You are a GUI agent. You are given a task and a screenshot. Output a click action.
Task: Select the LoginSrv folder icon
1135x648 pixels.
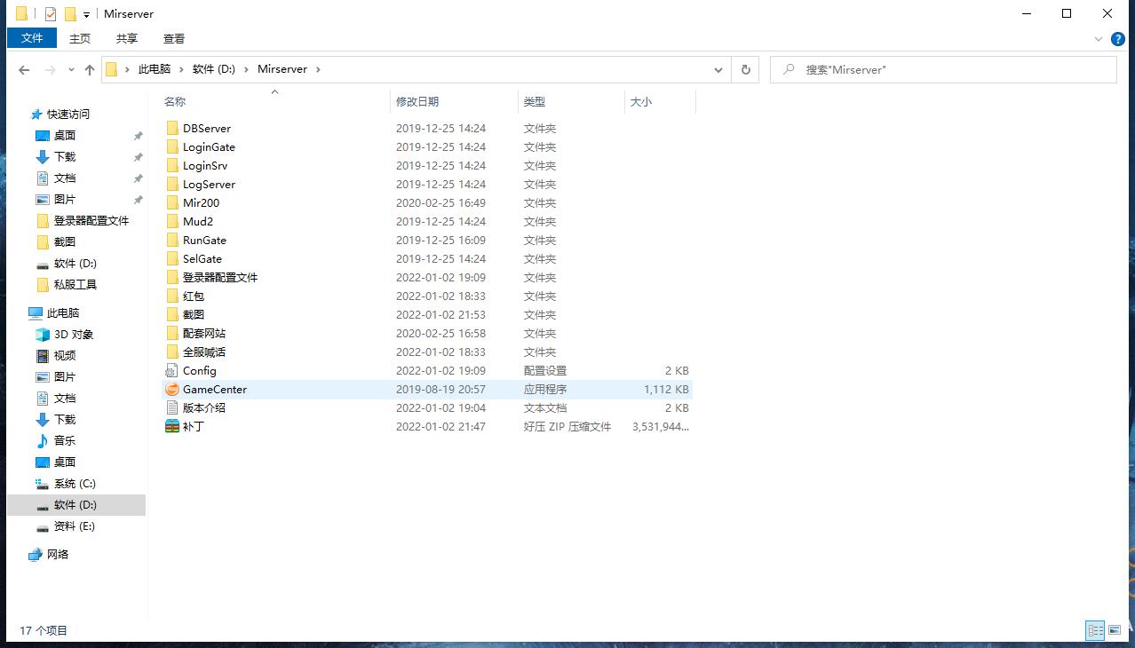pyautogui.click(x=172, y=165)
